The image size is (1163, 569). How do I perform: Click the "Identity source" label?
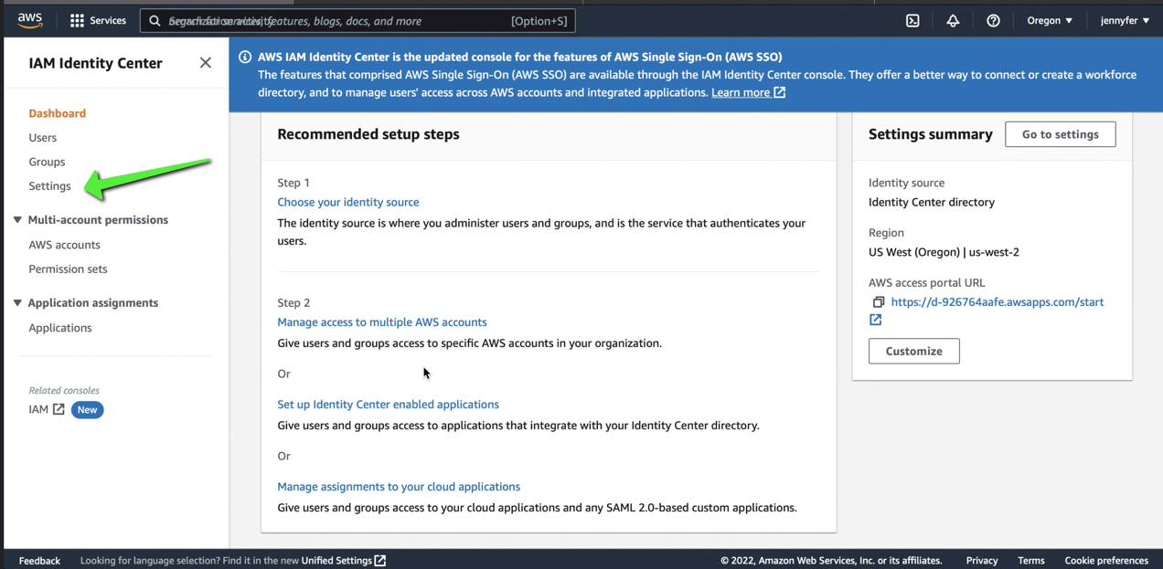pyautogui.click(x=906, y=183)
